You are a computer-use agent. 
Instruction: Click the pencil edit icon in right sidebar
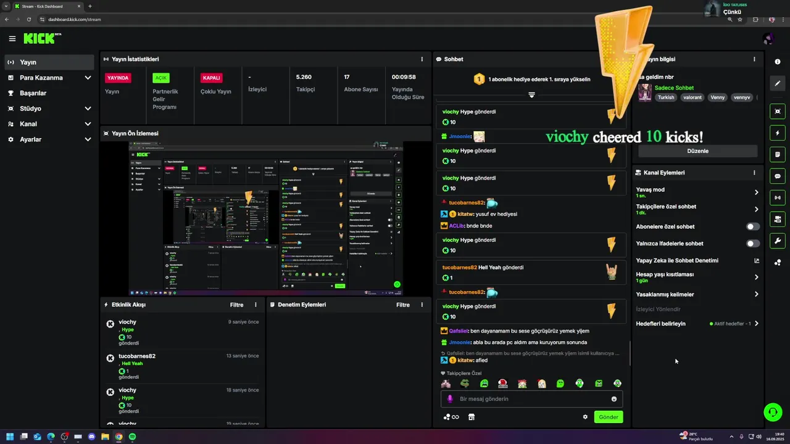777,83
